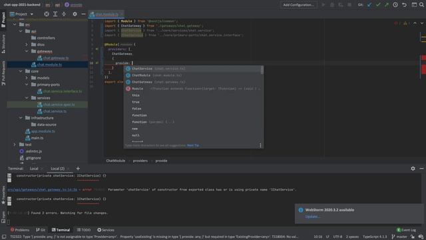Open Terminal panel settings gear
The width and height of the screenshot is (426, 240).
(x=413, y=169)
